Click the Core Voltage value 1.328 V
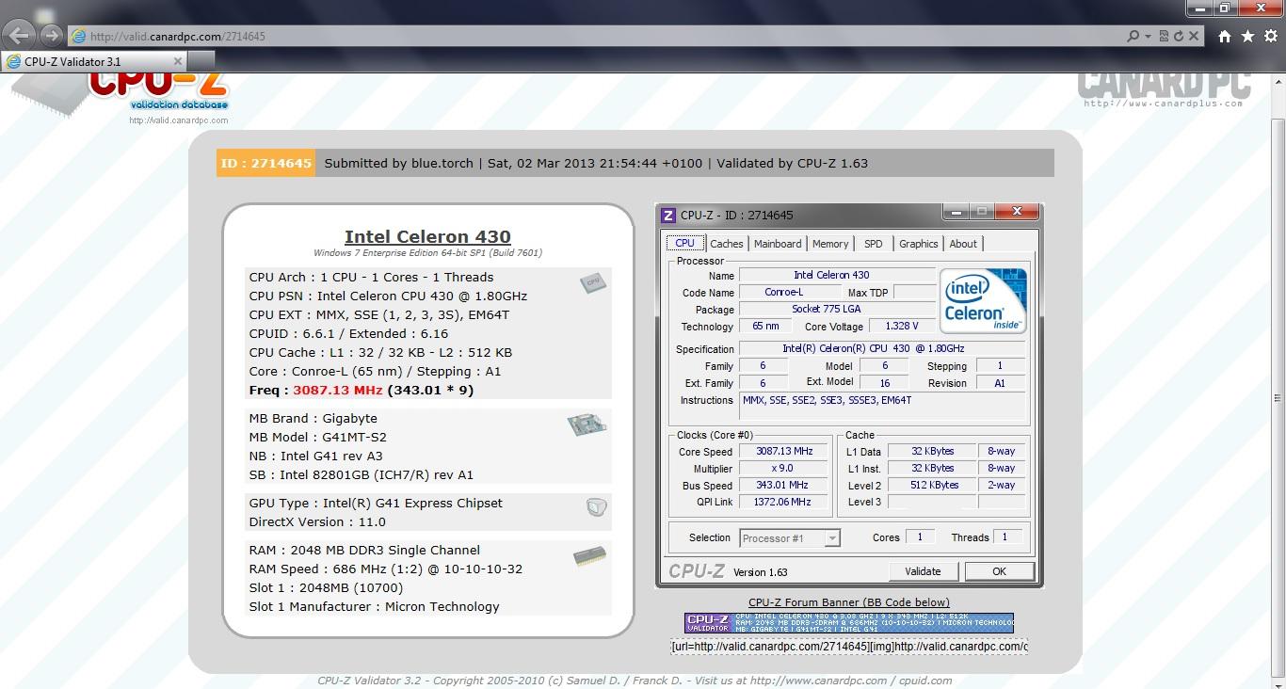The height and width of the screenshot is (689, 1286). click(901, 327)
